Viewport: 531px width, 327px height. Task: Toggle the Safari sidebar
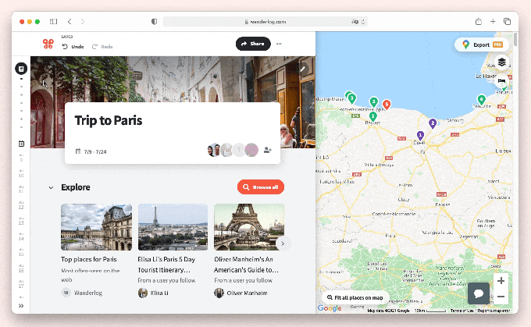coord(53,22)
